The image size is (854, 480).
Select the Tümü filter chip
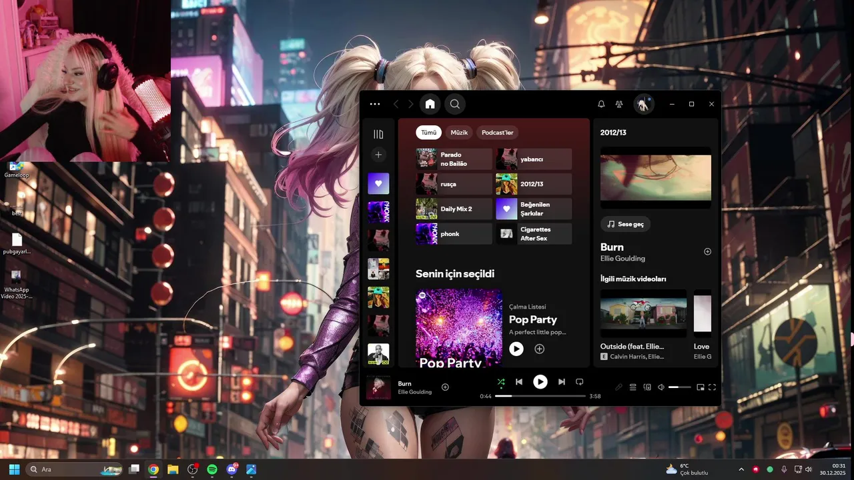428,133
